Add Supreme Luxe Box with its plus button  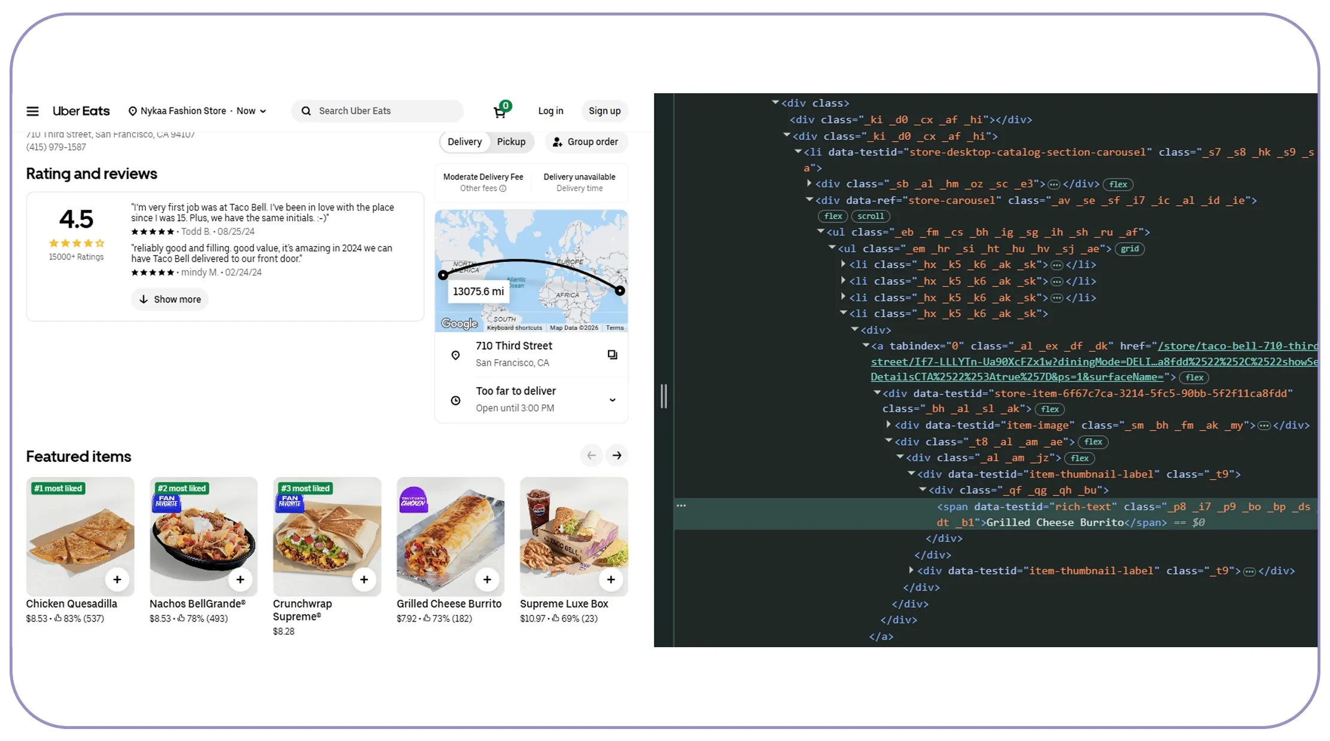pyautogui.click(x=611, y=580)
